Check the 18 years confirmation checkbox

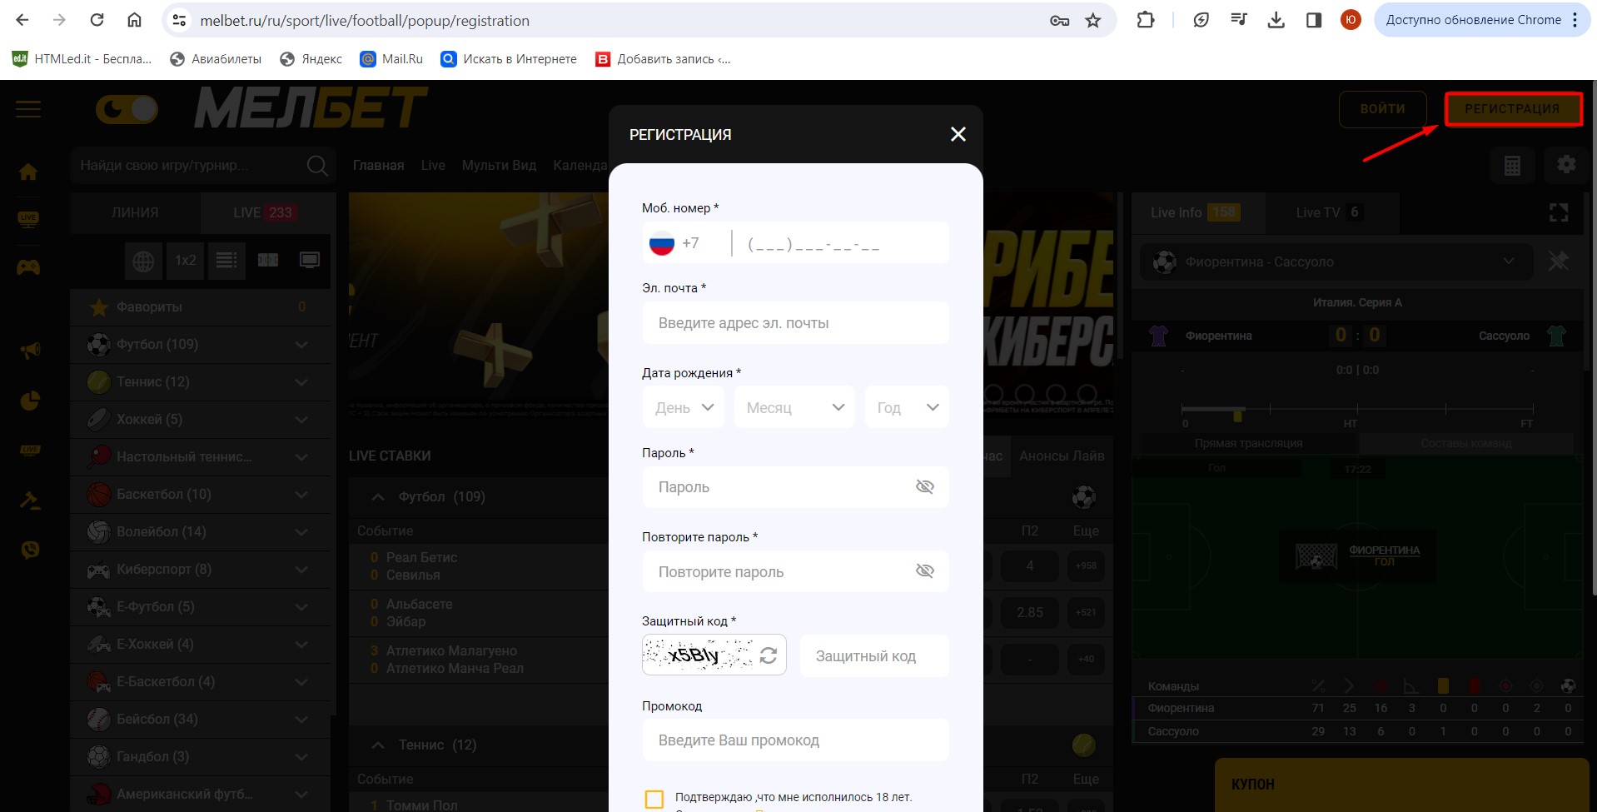[654, 799]
